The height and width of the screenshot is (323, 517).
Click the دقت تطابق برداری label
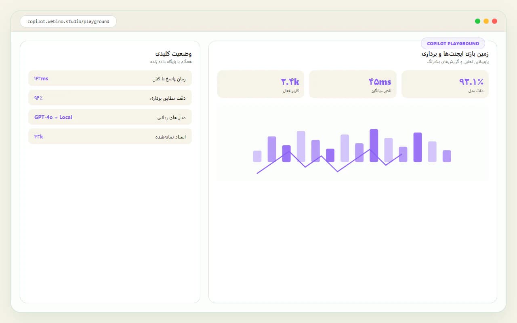pyautogui.click(x=168, y=98)
